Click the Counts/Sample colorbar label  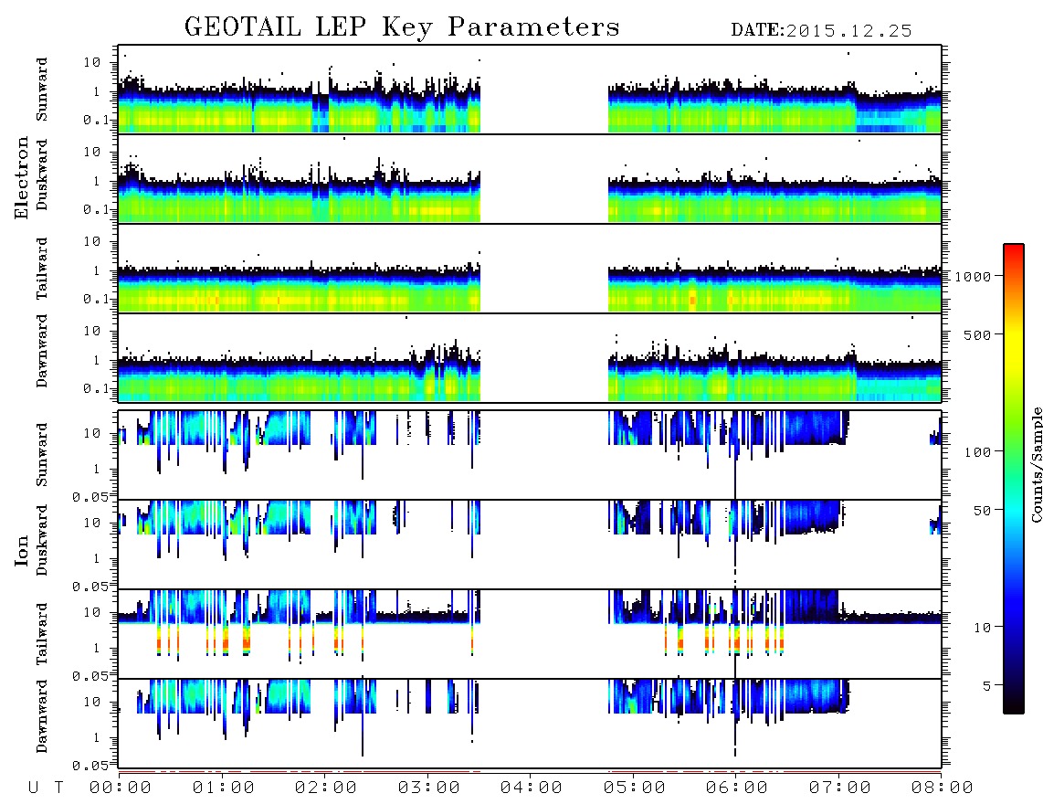coord(1037,465)
